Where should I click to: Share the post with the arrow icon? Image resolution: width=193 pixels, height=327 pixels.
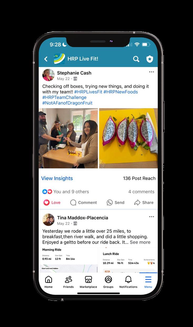[137, 203]
